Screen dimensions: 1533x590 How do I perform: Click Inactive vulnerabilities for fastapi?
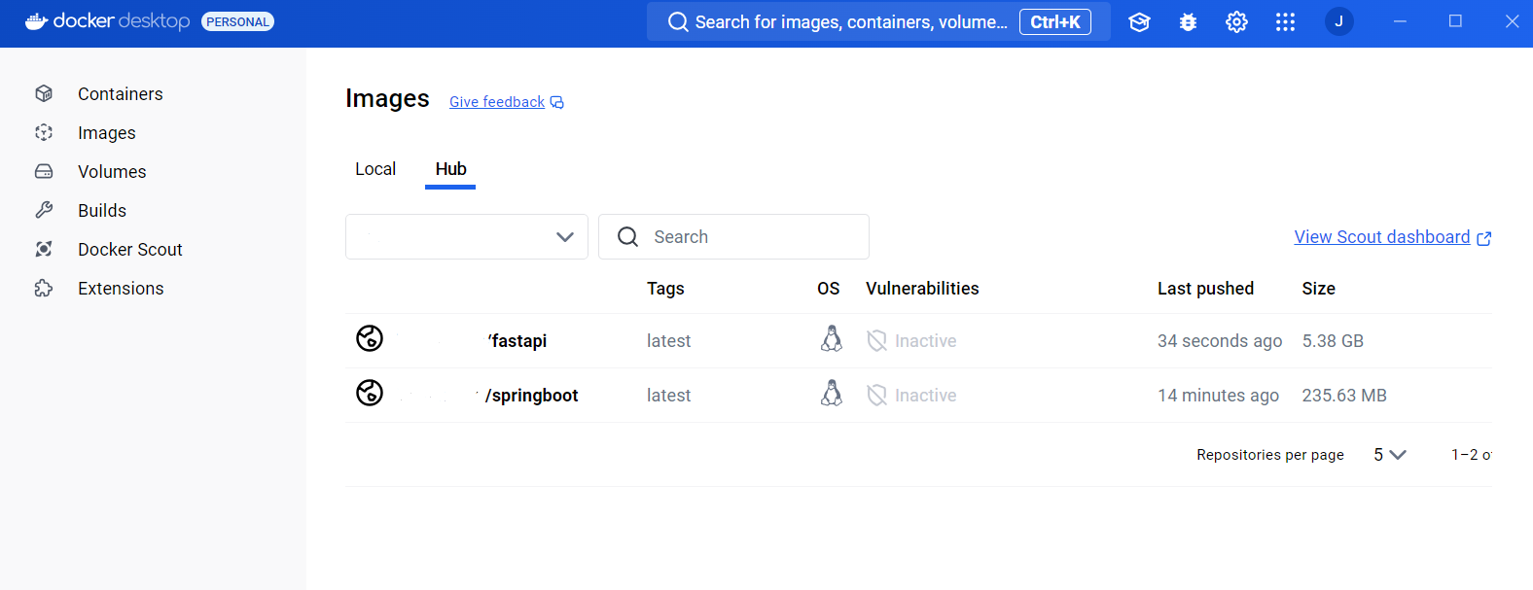[911, 341]
